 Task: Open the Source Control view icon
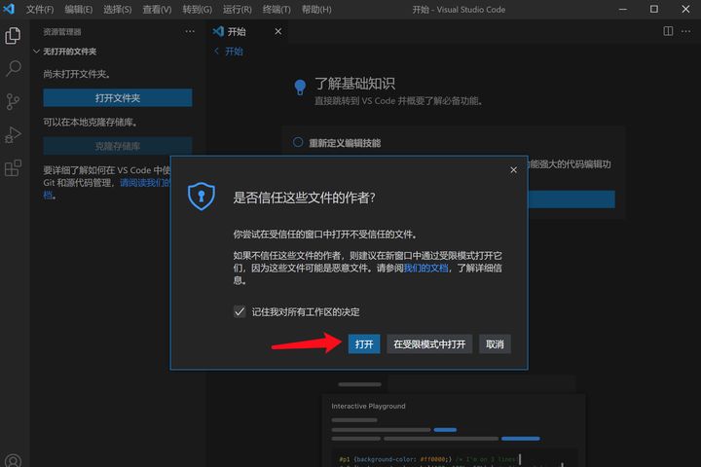(x=13, y=102)
